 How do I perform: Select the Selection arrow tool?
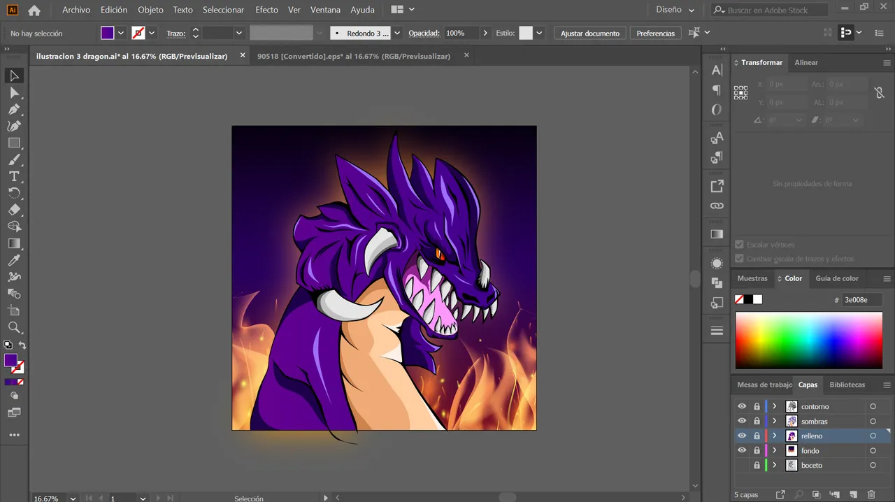(x=14, y=76)
